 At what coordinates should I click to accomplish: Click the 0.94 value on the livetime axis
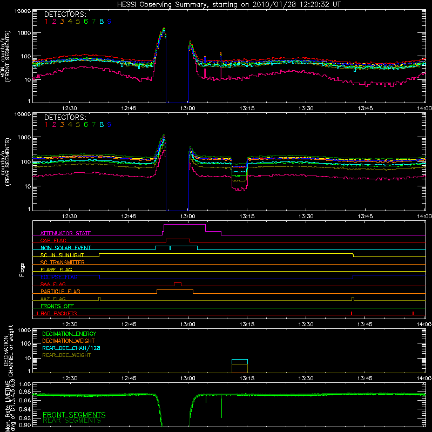25,409
